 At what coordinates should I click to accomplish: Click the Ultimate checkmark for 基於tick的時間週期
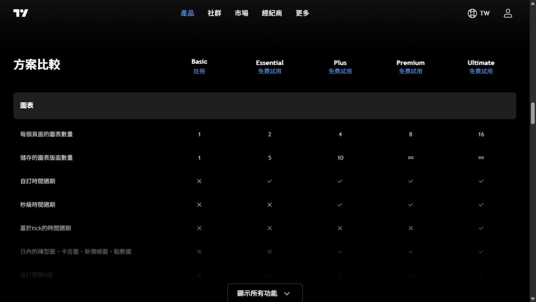tap(481, 228)
